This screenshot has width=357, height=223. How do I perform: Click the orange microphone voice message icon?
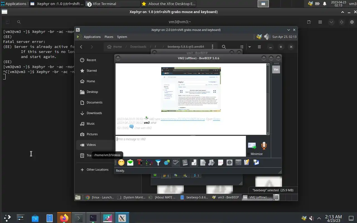point(264,146)
